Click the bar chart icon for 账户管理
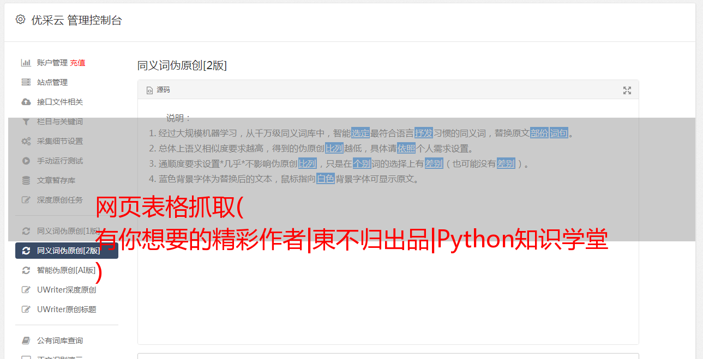 (26, 63)
